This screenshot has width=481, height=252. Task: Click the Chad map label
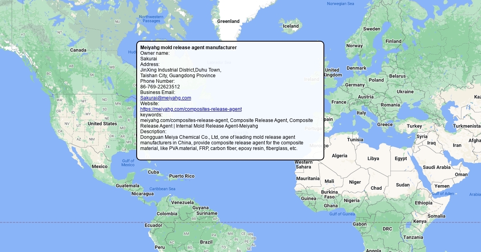[376, 188]
